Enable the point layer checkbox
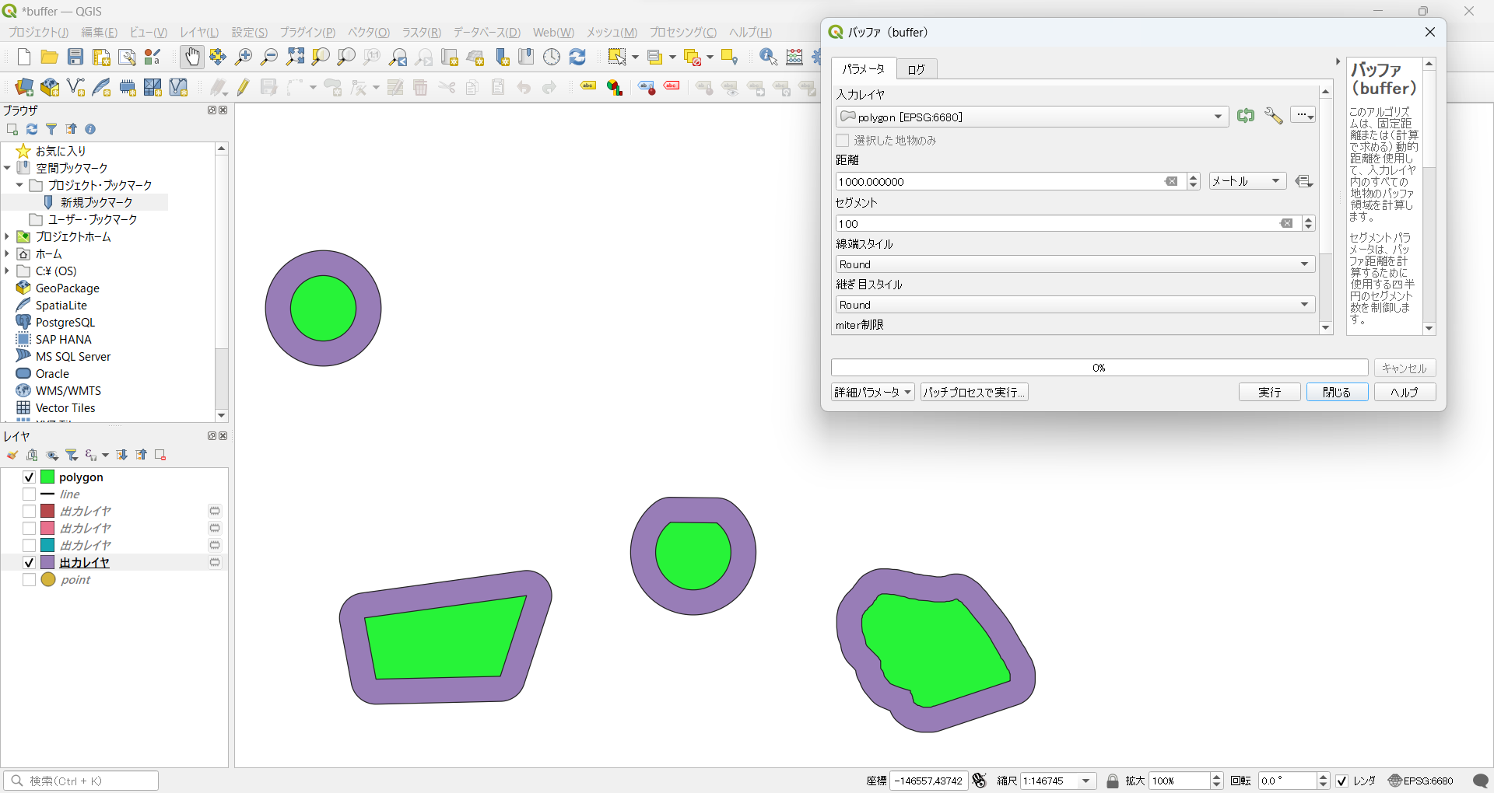The image size is (1494, 793). (29, 580)
